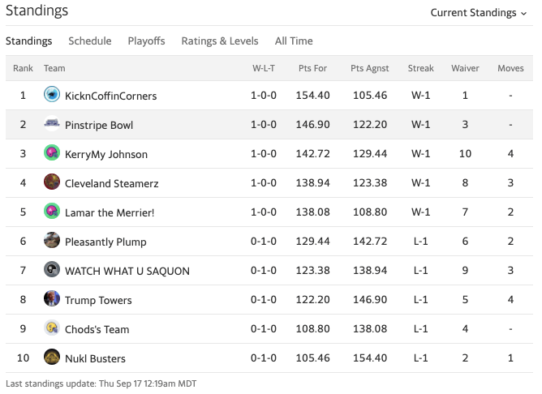Screen dimensions: 542x394
Task: Click Pleasantly Plump team avatar
Action: 52,241
